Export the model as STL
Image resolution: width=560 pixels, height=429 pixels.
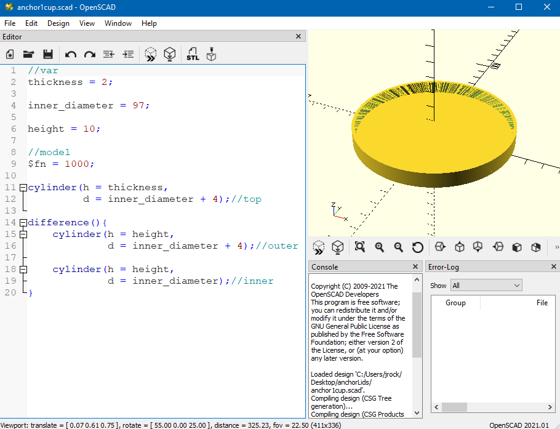193,54
